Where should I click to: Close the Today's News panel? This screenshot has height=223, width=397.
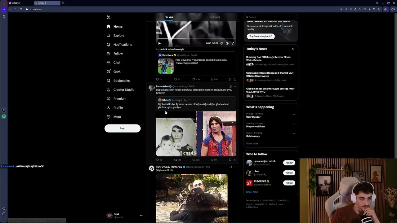pyautogui.click(x=292, y=49)
